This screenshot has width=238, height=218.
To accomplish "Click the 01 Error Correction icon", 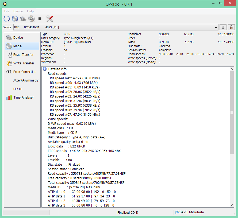I will click(x=9, y=72).
